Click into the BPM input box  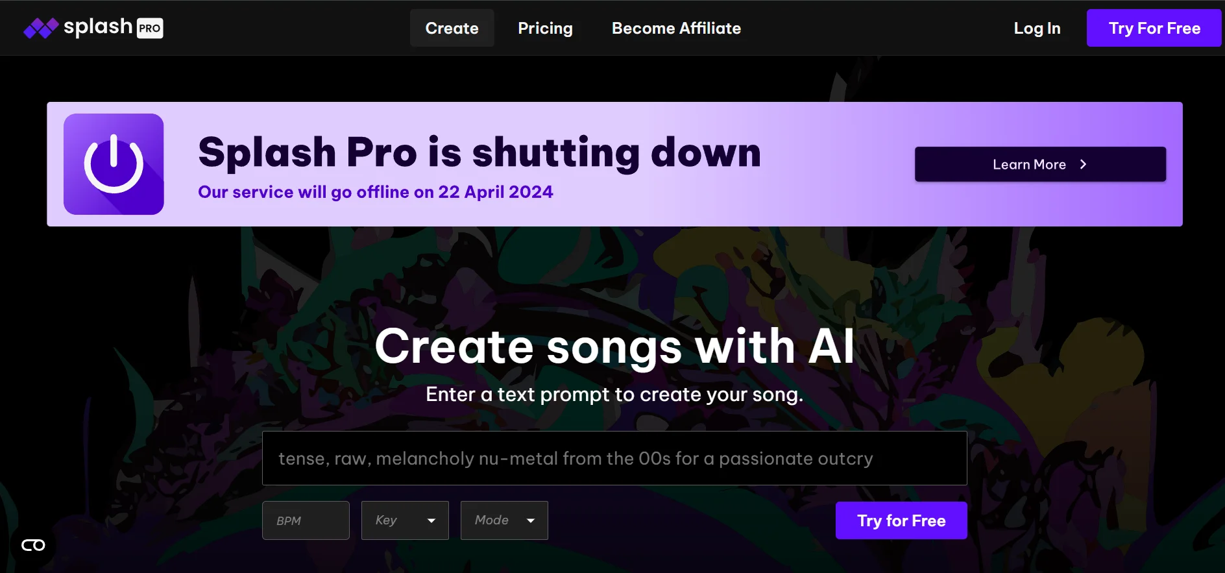pos(306,520)
